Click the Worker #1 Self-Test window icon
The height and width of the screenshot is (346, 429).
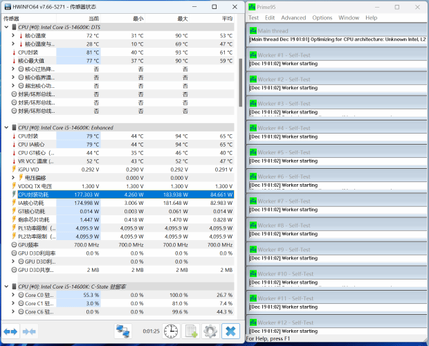coord(253,55)
